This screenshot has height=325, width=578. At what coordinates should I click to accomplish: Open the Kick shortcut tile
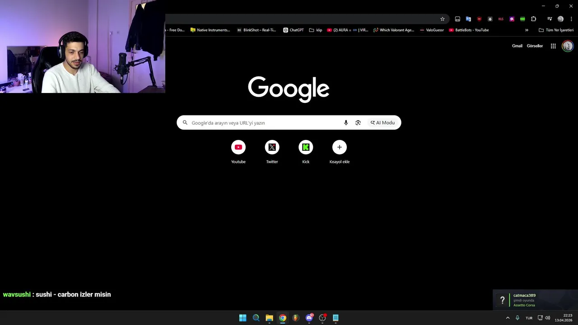(306, 153)
